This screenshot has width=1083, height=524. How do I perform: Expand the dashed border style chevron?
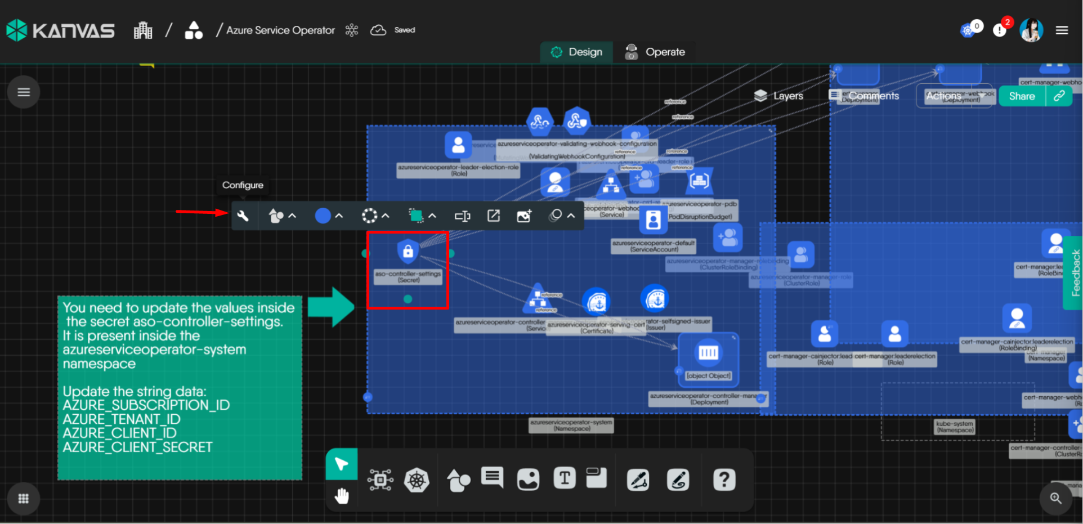(x=386, y=216)
